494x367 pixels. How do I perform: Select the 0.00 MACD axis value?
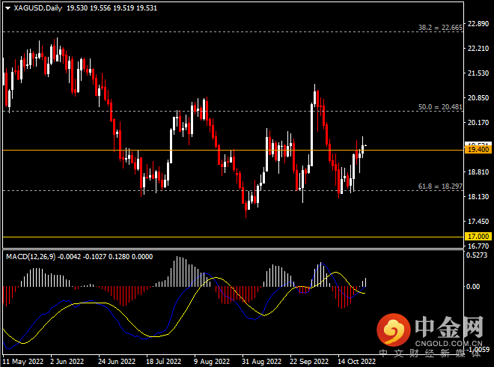(x=473, y=286)
